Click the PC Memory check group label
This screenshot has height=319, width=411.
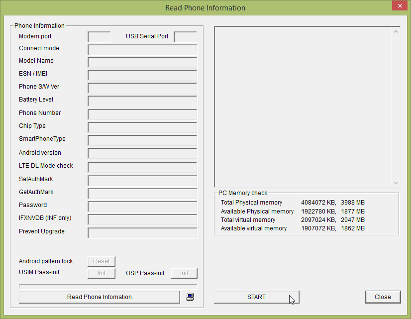pyautogui.click(x=243, y=193)
